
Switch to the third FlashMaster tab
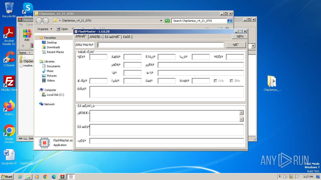[112, 37]
